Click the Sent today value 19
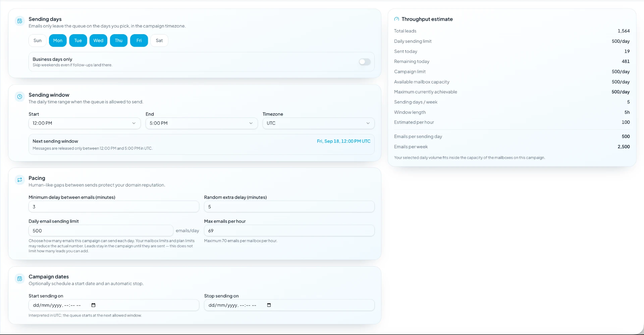Viewport: 644px width, 335px height. tap(627, 51)
